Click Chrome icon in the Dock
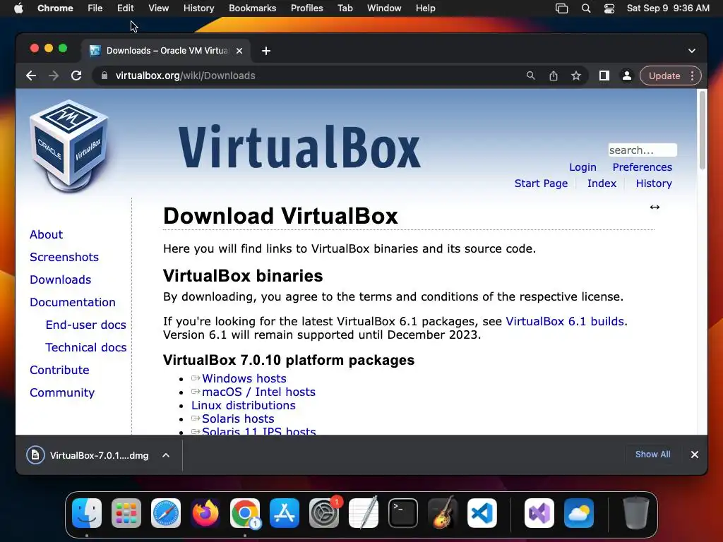Image resolution: width=723 pixels, height=542 pixels. pyautogui.click(x=245, y=513)
